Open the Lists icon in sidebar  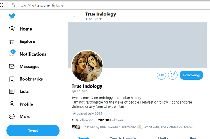[x=12, y=91]
